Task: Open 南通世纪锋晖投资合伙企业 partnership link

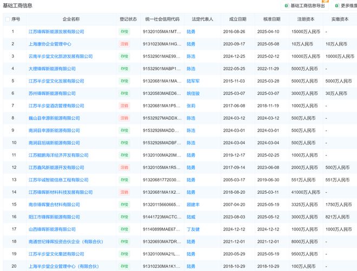Action: [63, 242]
